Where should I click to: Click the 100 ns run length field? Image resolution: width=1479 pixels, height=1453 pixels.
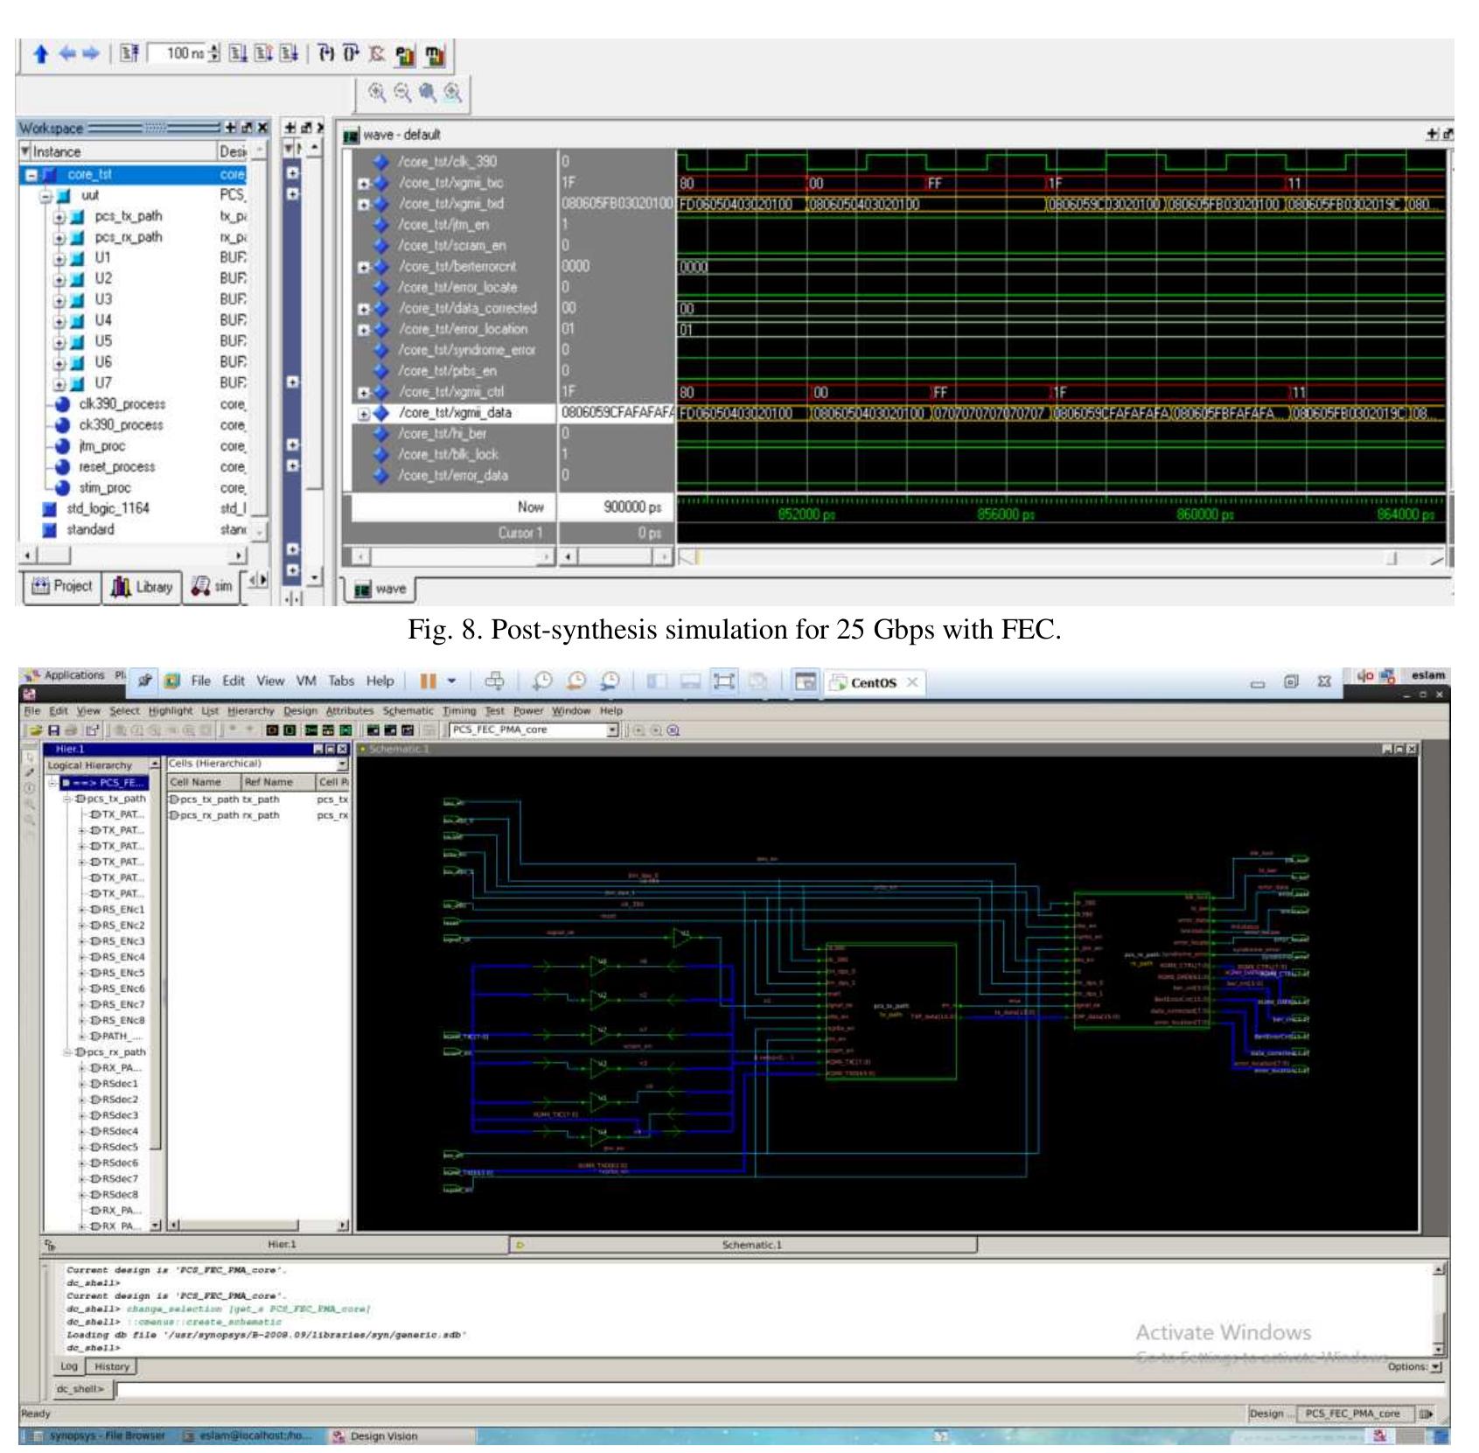177,54
